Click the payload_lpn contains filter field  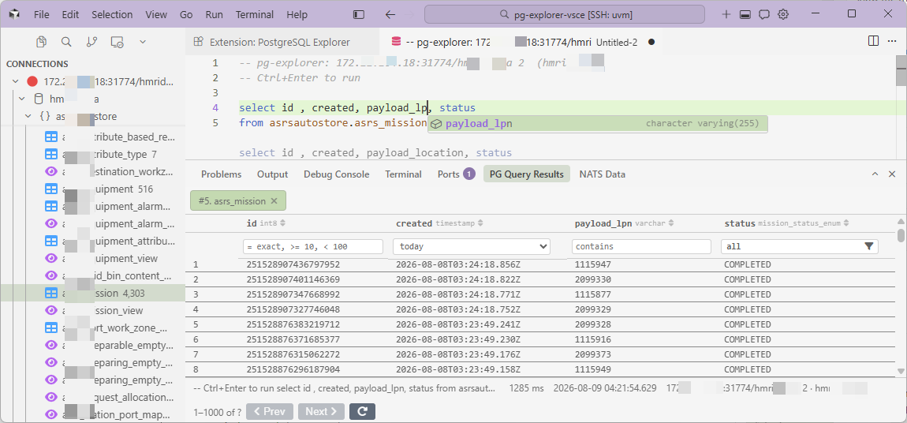[641, 246]
